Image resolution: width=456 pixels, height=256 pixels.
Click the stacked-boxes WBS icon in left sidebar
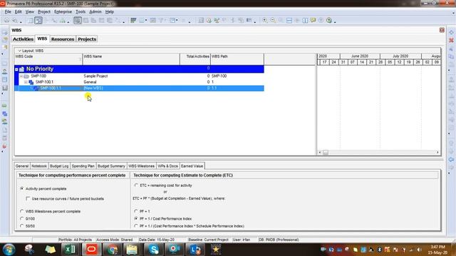[x=4, y=114]
